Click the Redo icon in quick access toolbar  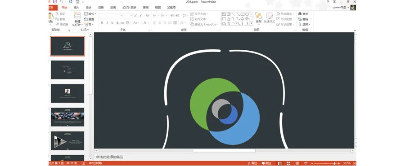pyautogui.click(x=71, y=2)
